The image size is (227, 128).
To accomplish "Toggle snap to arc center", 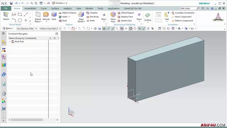I will pos(131,28).
